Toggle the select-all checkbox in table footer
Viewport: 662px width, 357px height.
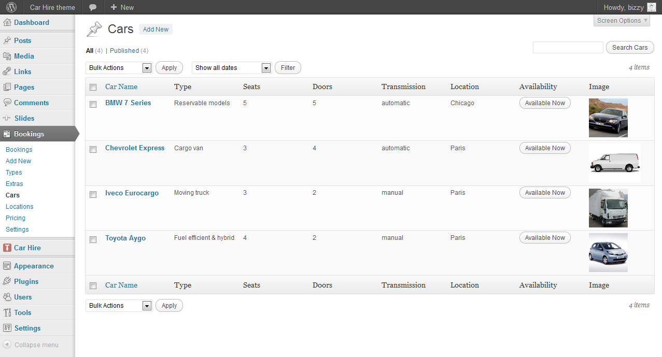(x=93, y=285)
